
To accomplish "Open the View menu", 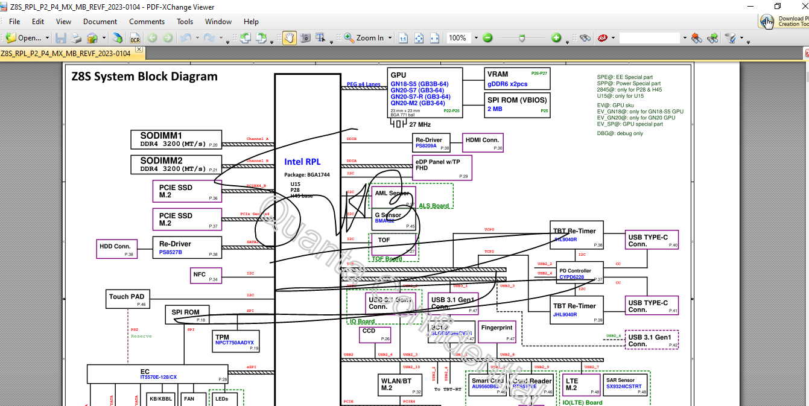I will pos(64,22).
